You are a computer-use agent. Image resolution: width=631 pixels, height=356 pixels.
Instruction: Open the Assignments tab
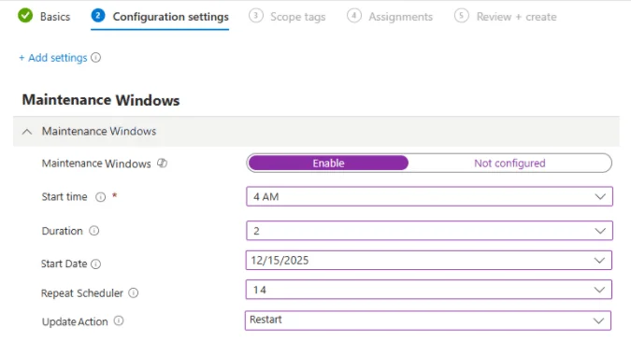400,17
